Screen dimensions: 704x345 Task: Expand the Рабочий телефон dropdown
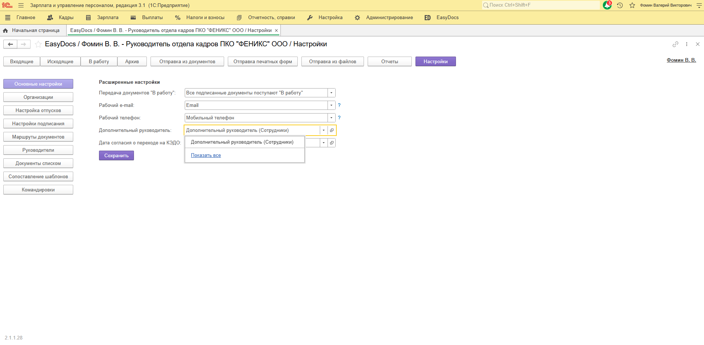tap(331, 118)
